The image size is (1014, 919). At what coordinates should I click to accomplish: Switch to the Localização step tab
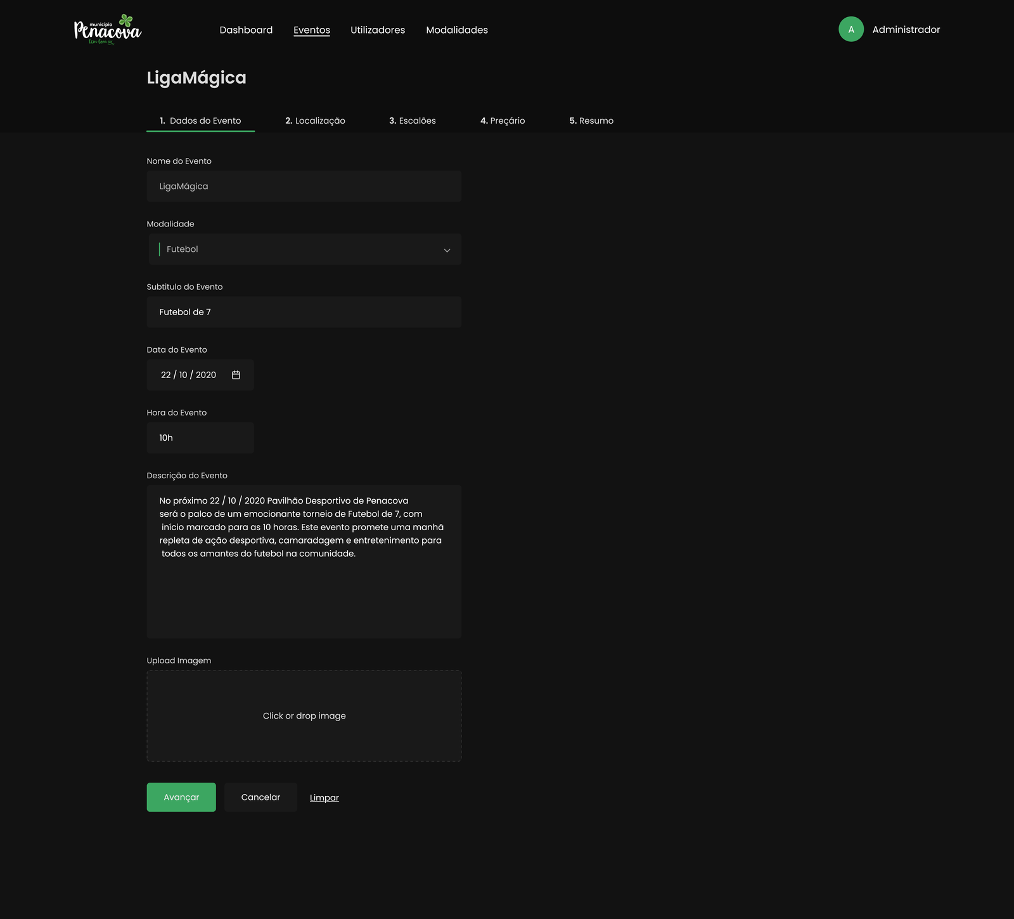(x=315, y=121)
